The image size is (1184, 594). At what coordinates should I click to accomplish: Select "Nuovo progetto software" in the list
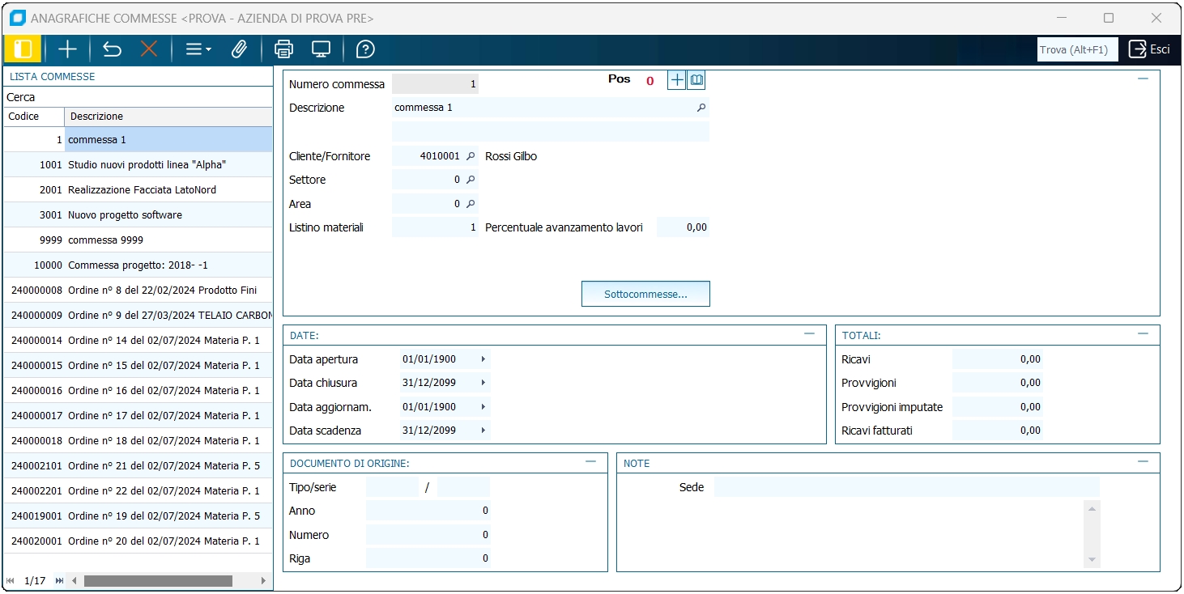(126, 215)
